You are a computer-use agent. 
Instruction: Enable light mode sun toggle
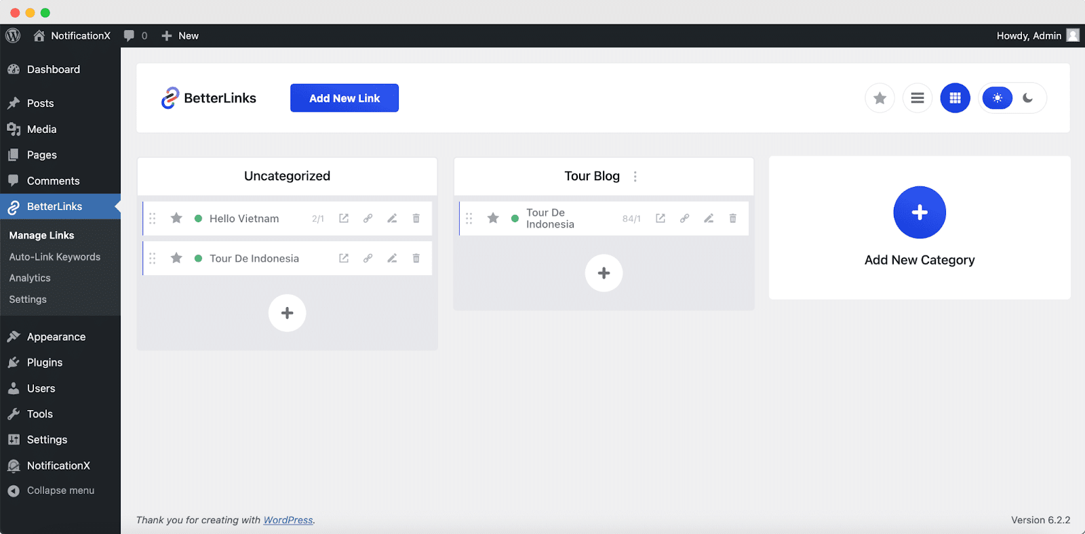(998, 98)
